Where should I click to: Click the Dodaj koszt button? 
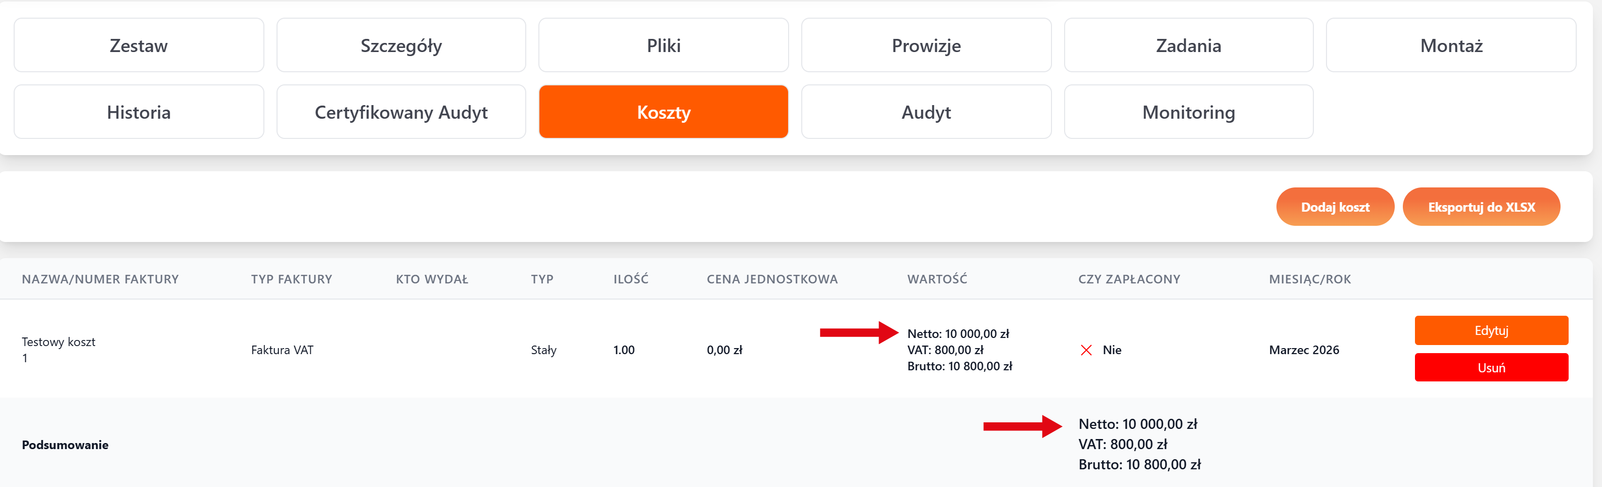[1335, 207]
